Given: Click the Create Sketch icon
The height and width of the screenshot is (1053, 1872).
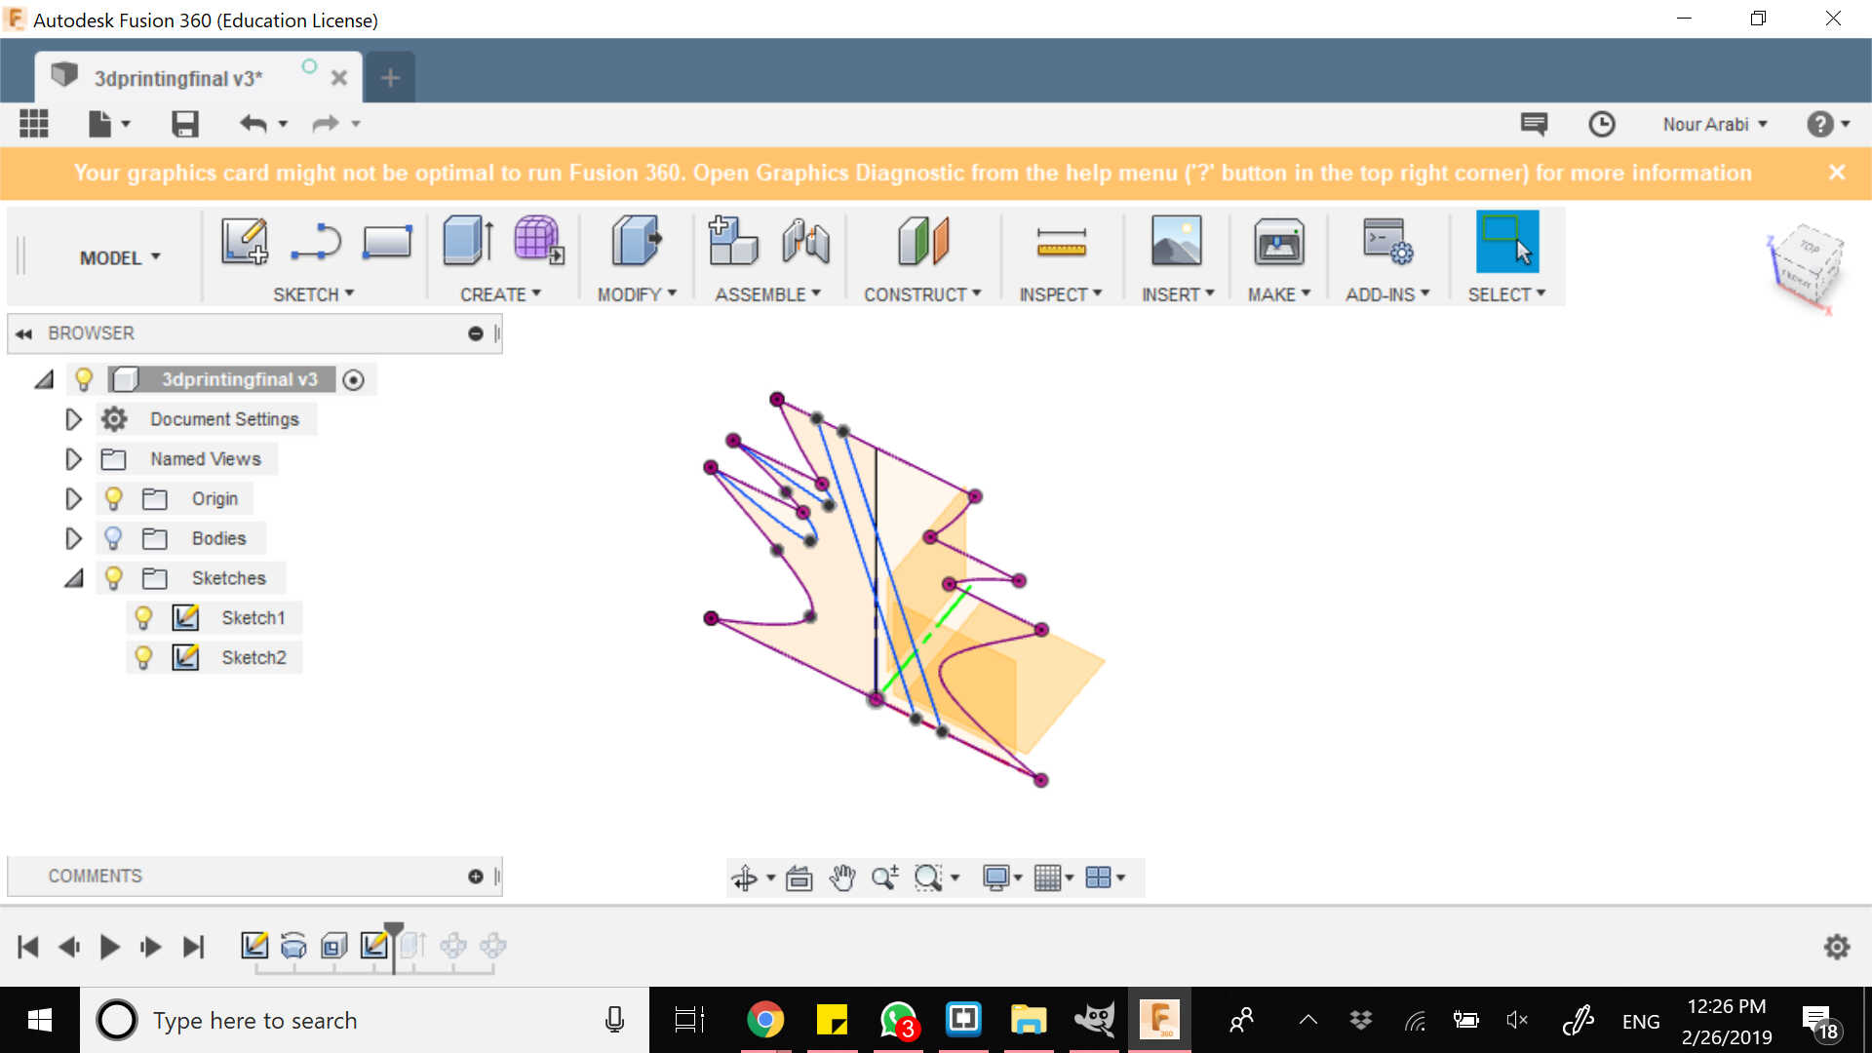Looking at the screenshot, I should [x=244, y=241].
